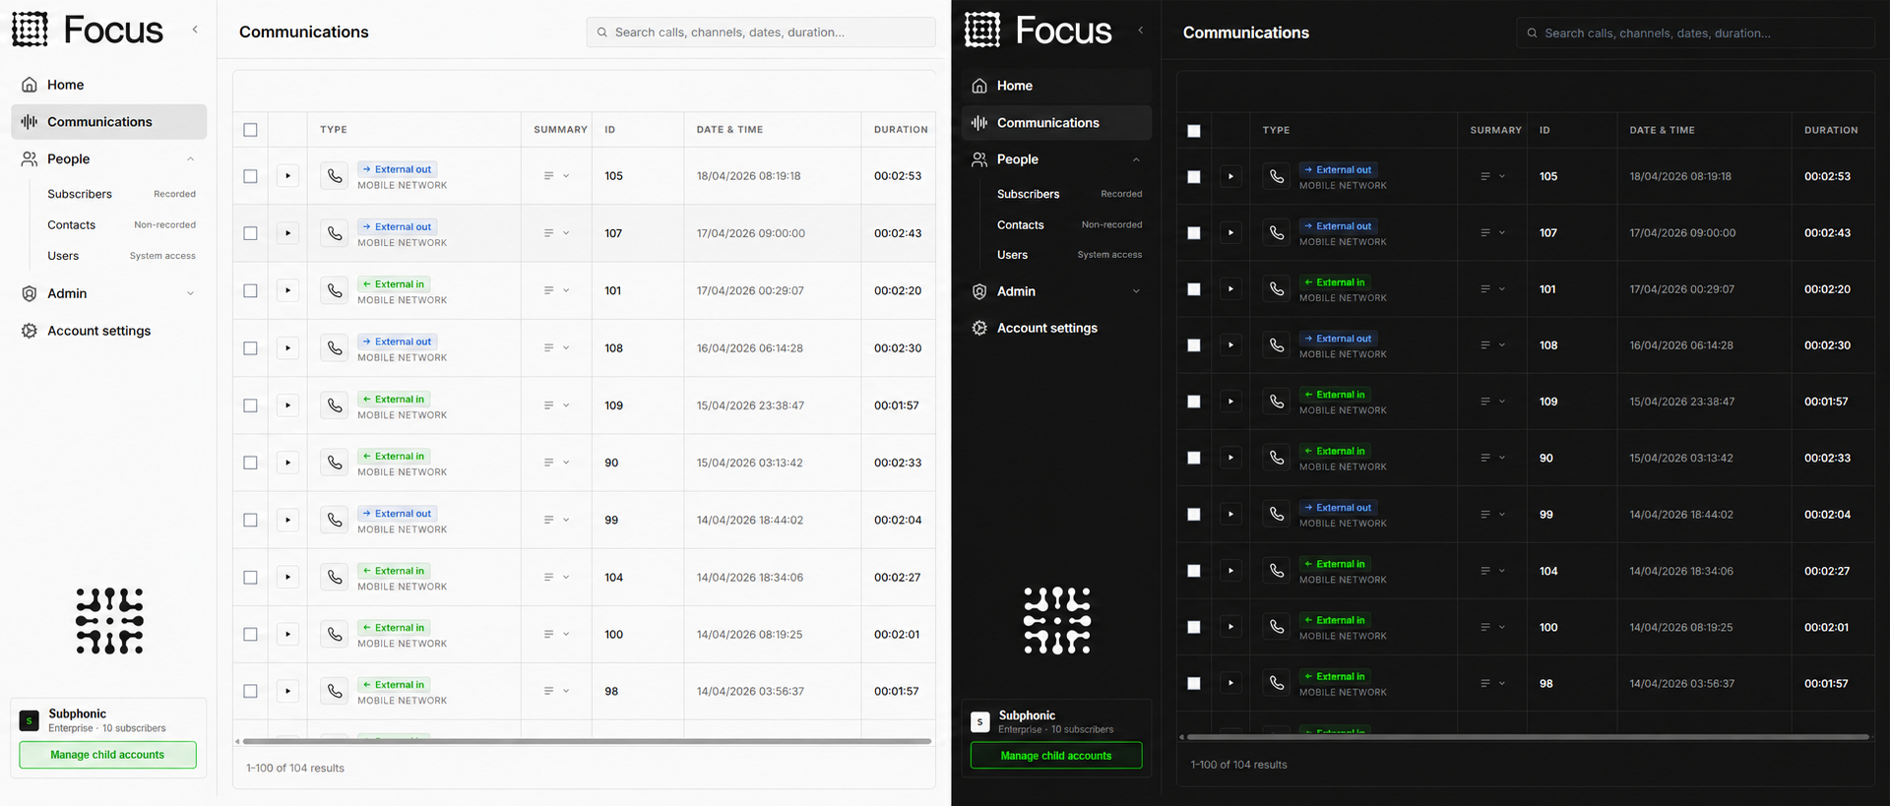1890x806 pixels.
Task: Play call 99 in the light table
Action: click(287, 520)
